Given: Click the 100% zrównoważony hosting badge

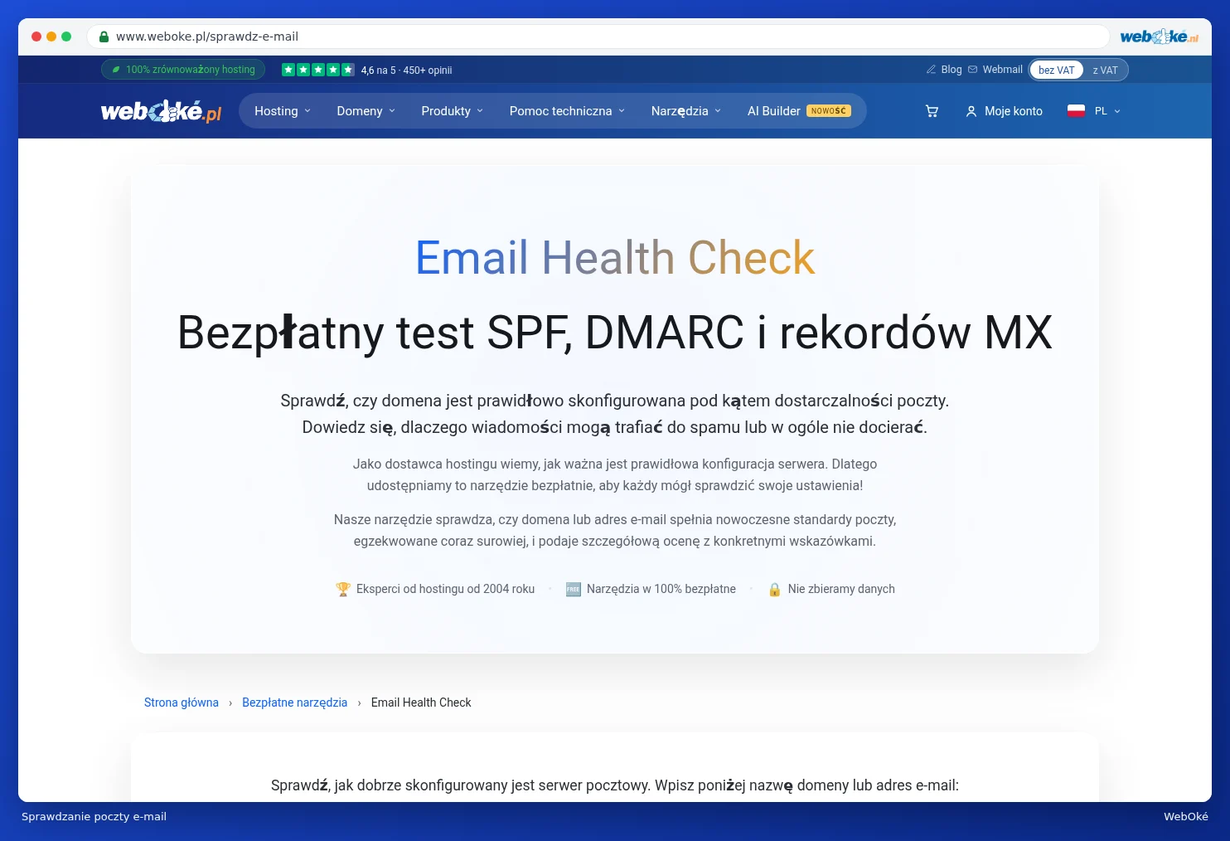Looking at the screenshot, I should click(x=183, y=70).
